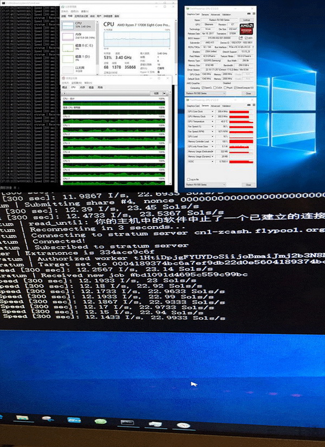This screenshot has width=325, height=447.
Task: Toggle the PhysX checkbox in GPU-Z
Action: tap(225, 88)
